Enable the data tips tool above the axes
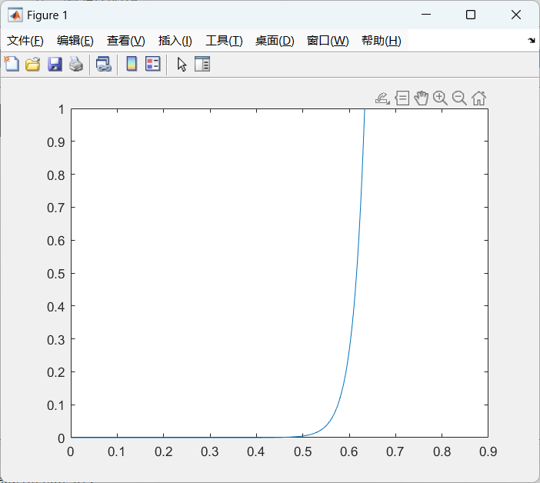Viewport: 540px width, 483px height. click(x=402, y=98)
